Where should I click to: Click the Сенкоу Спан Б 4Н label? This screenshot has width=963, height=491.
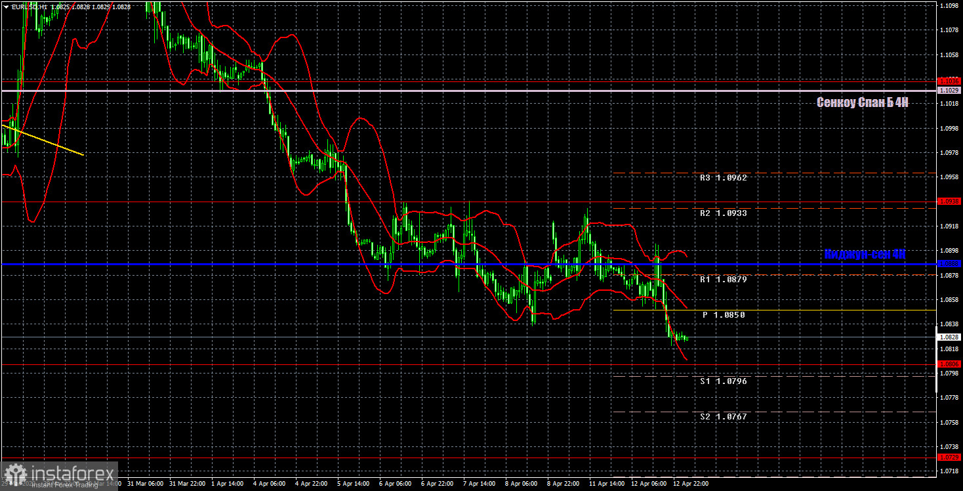[x=863, y=102]
